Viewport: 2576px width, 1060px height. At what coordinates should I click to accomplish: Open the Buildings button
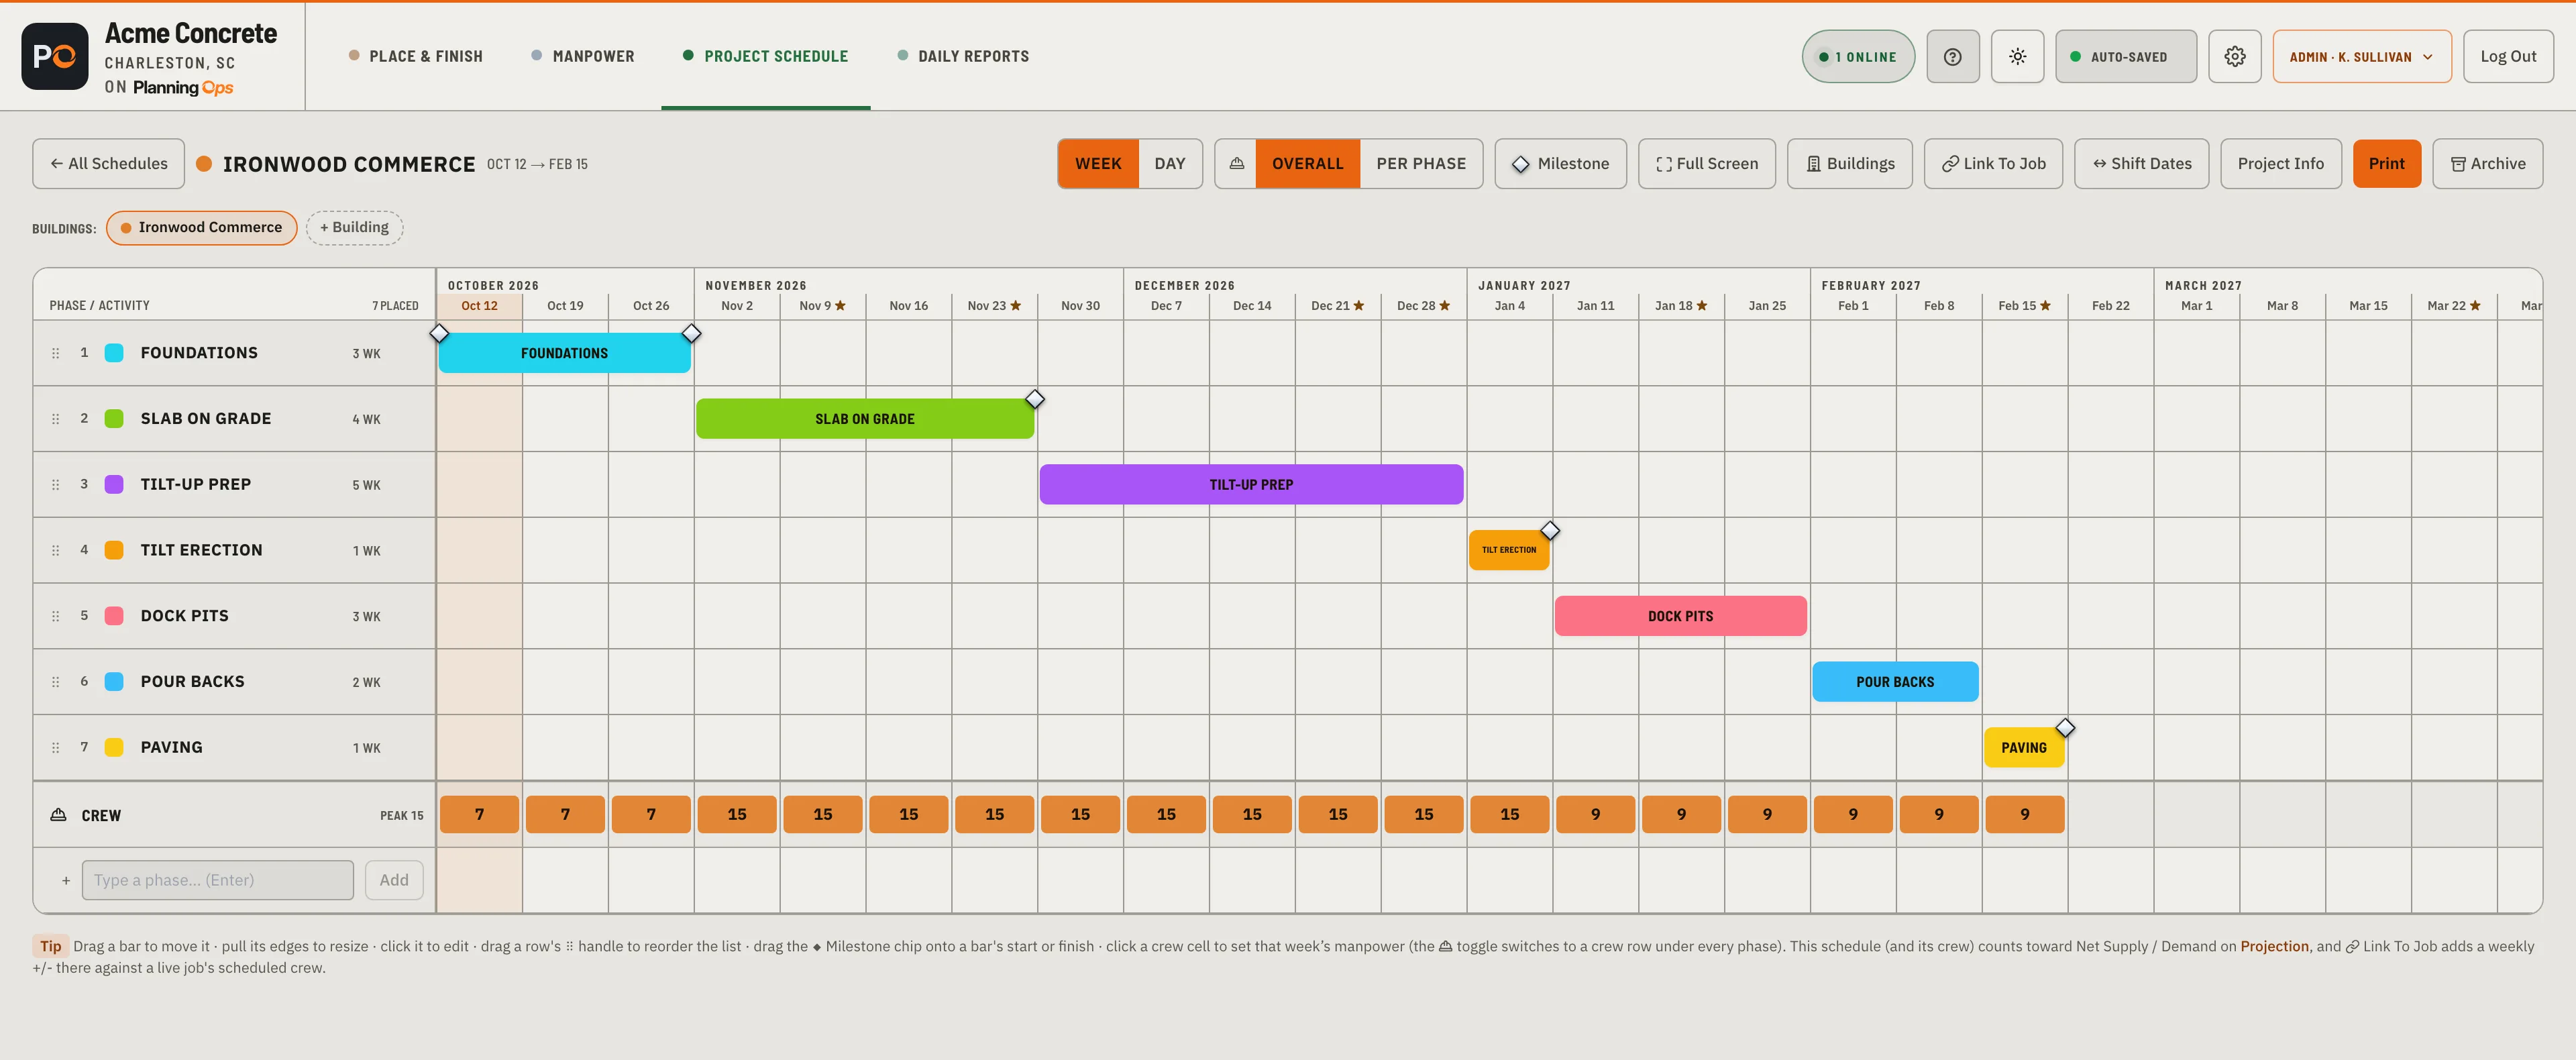[x=1849, y=164]
